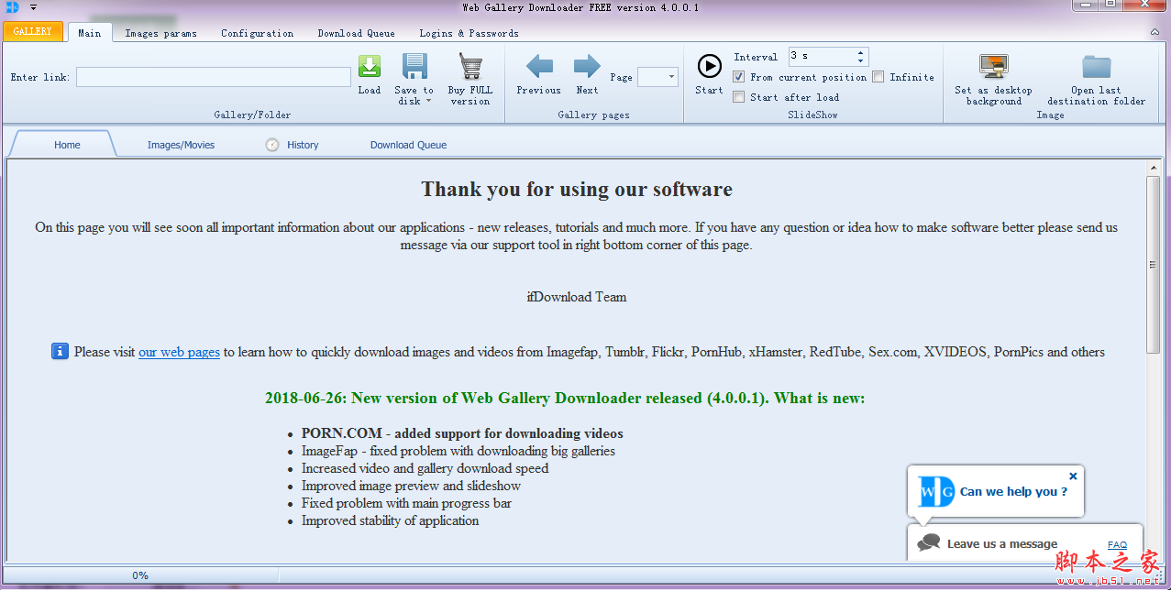The height and width of the screenshot is (591, 1171).
Task: Start the slideshow playback icon
Action: 708,66
